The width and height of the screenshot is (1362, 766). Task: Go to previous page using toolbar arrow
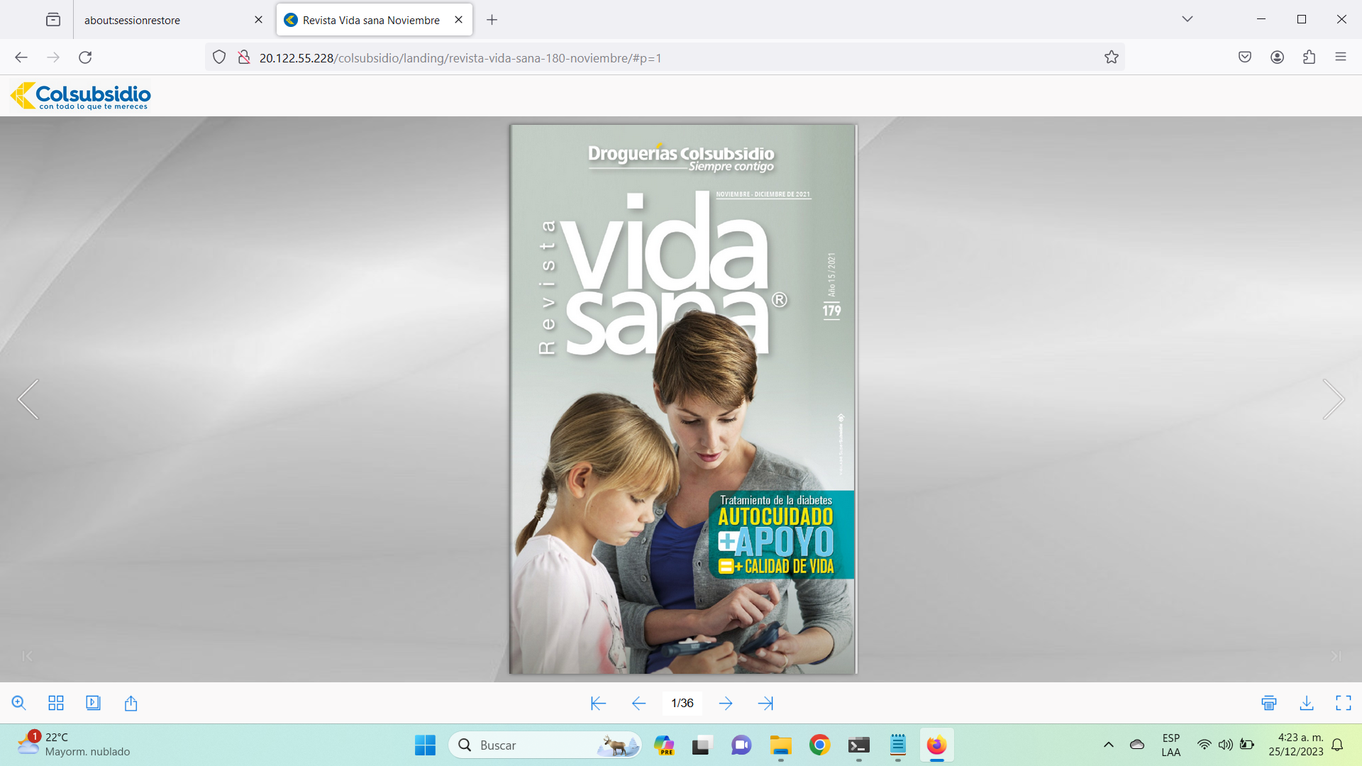pos(638,703)
